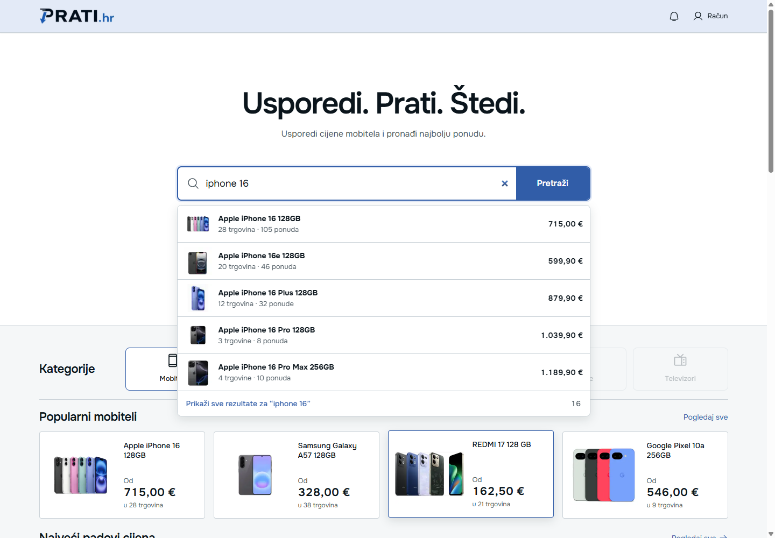
Task: Open Google Pixel 10a 256GB card
Action: coord(645,475)
